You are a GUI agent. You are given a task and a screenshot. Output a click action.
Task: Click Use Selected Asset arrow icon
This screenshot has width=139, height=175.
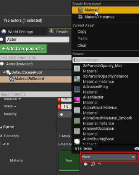(86, 164)
